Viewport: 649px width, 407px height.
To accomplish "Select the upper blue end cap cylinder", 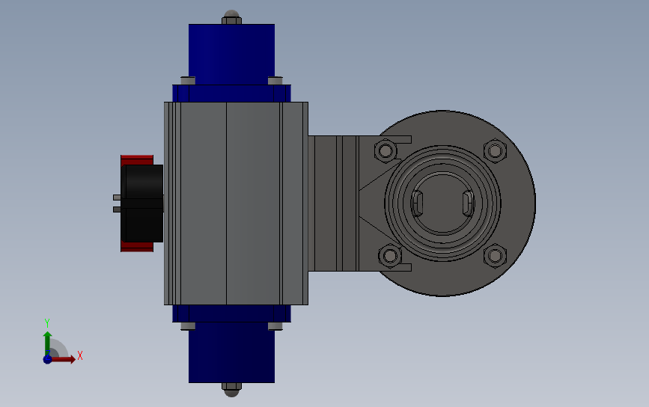I will coord(231,54).
